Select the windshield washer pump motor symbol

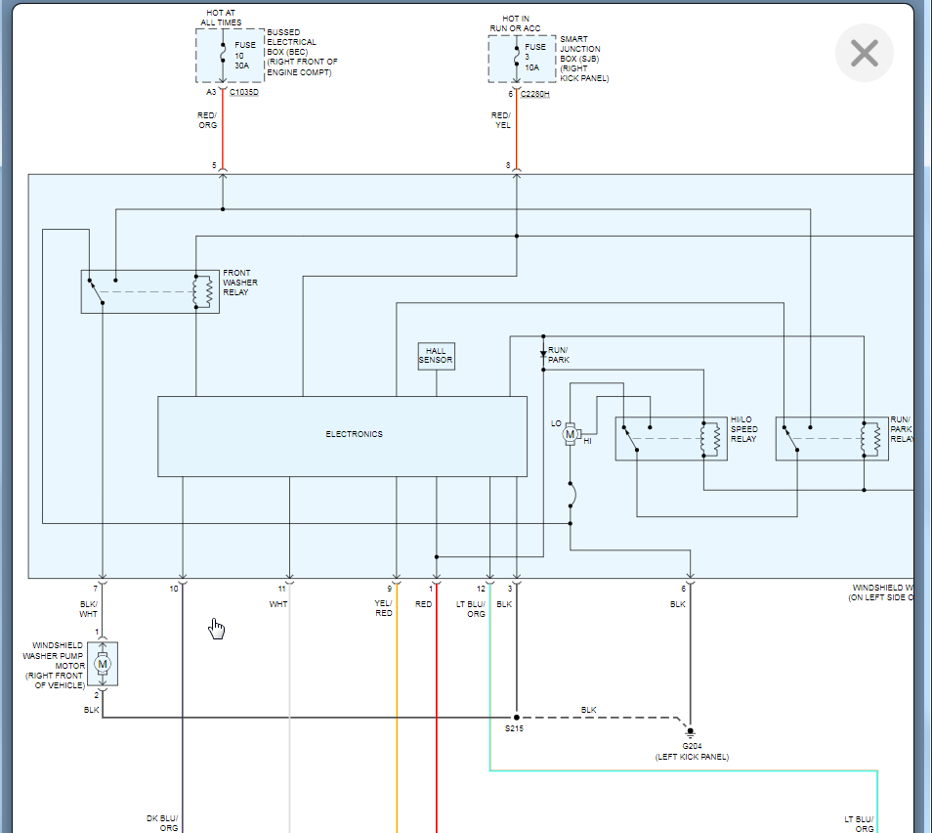103,664
